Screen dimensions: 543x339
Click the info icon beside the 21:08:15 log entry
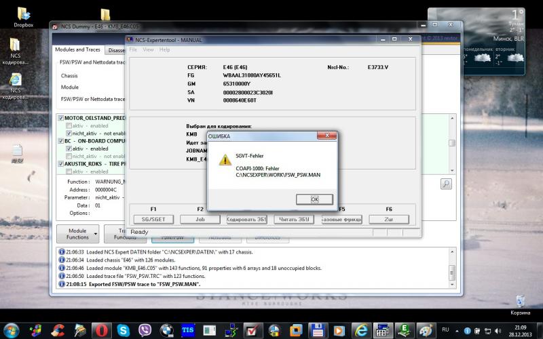62,284
